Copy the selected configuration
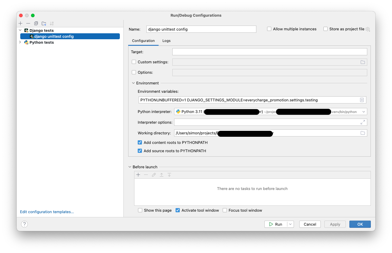 point(36,23)
